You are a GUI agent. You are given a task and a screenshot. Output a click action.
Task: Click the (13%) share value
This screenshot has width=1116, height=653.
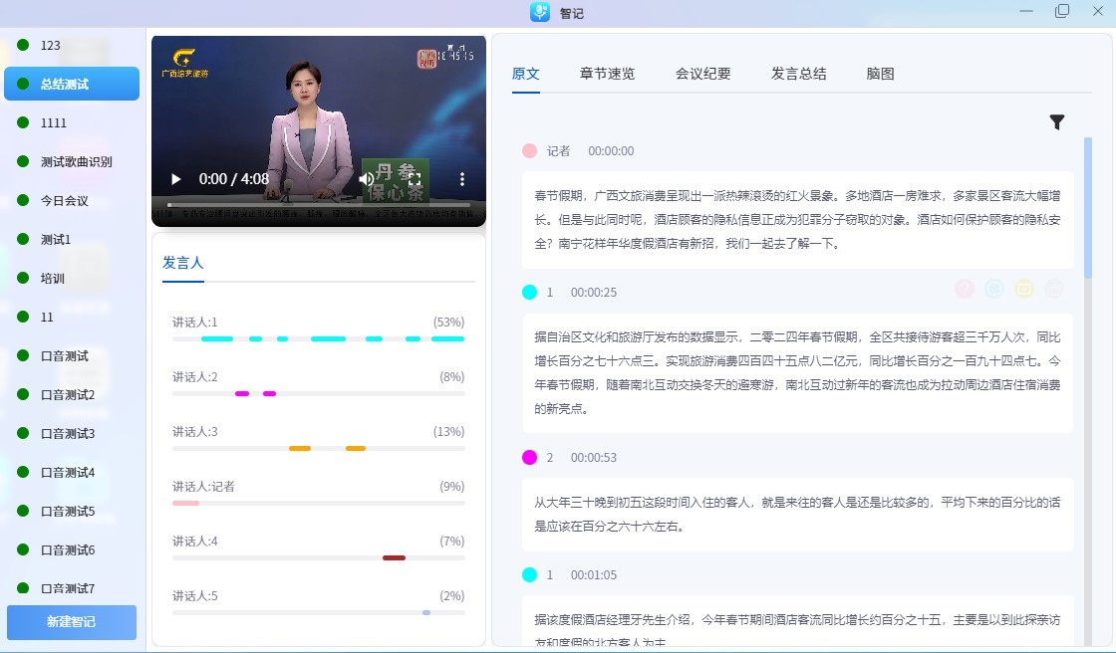coord(449,432)
